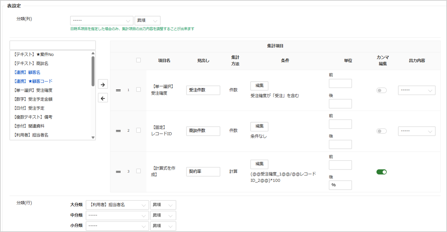Click scroll-down arrow of the field list
This screenshot has height=232, width=447.
click(x=93, y=137)
